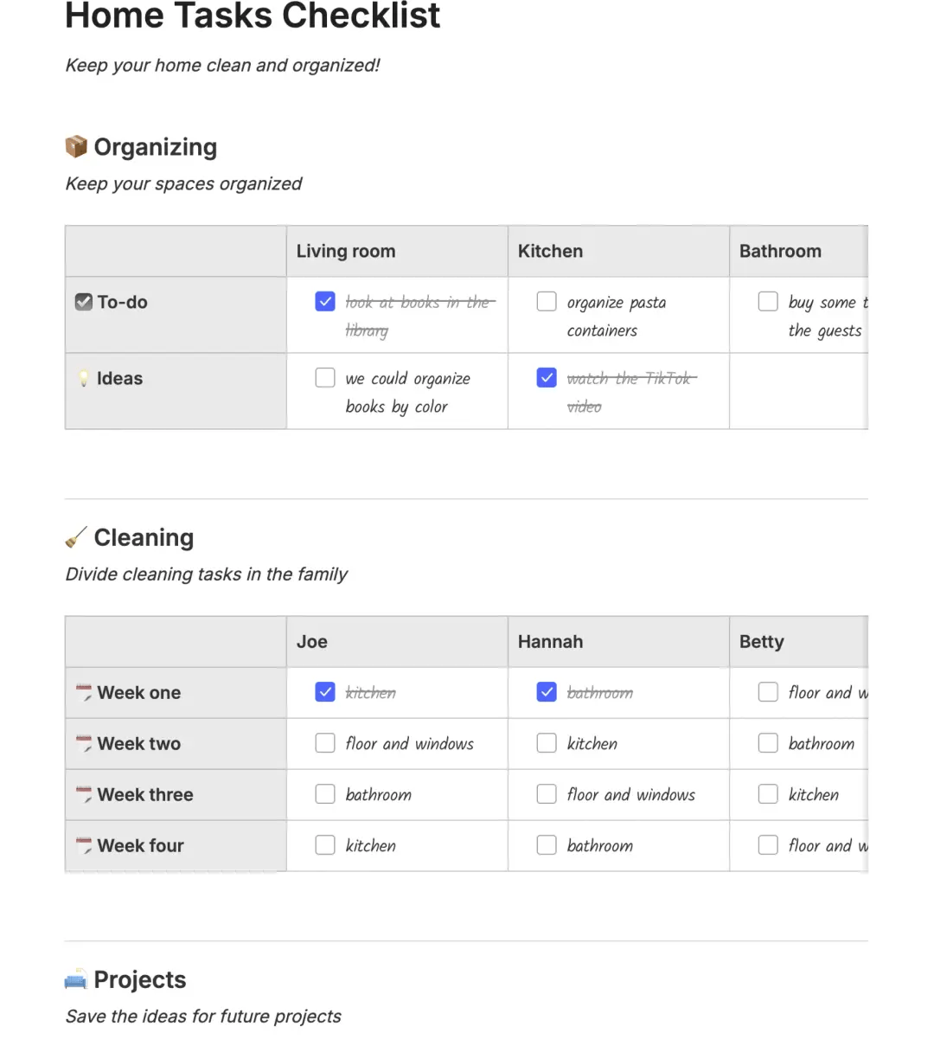Uncheck Joe's completed 'kitchen' task for Week one
This screenshot has height=1052, width=934.
tap(324, 691)
